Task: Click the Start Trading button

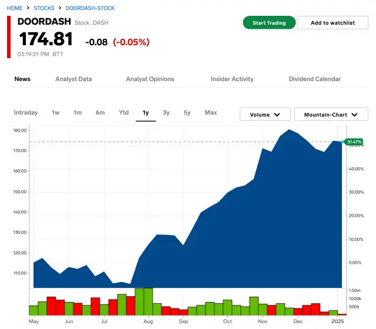Action: (x=269, y=23)
